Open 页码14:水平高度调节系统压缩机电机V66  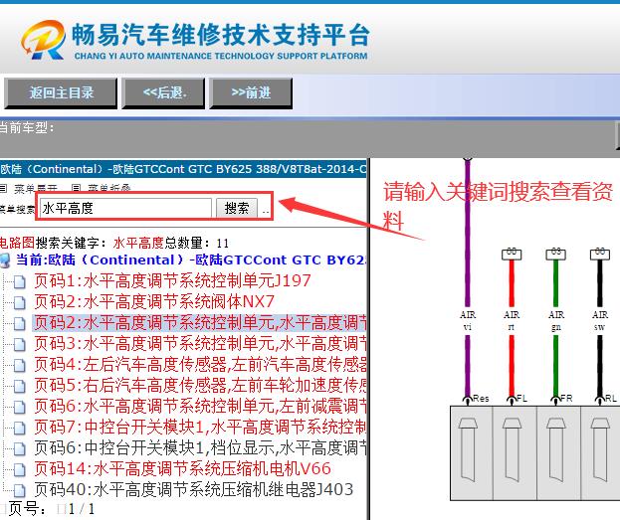coord(182,469)
